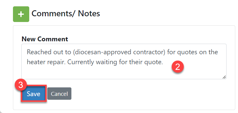The width and height of the screenshot is (238, 113).
Task: Click the word "Notes" in the heading
Action: (x=89, y=14)
